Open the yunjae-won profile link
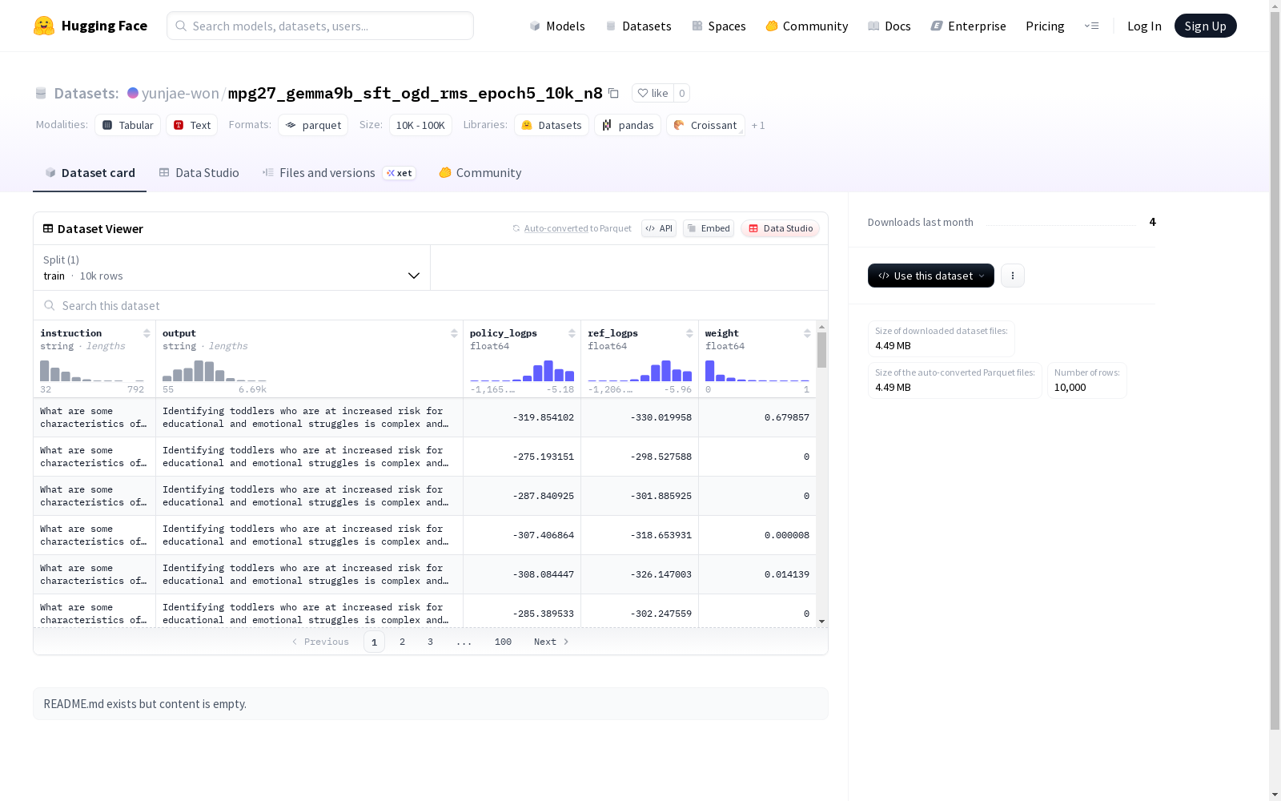Screen dimensions: 1281x801 pos(180,93)
